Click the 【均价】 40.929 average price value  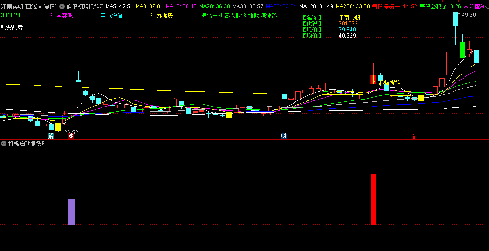coord(347,36)
